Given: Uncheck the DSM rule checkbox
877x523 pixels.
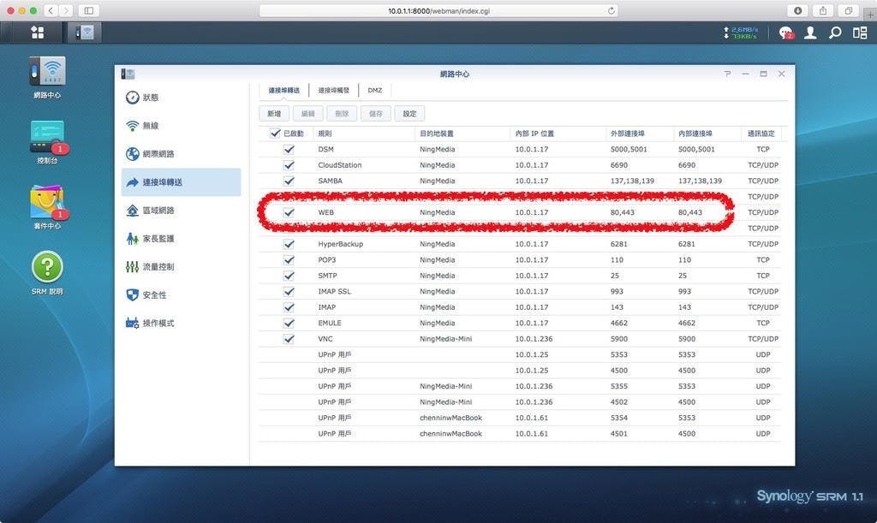Looking at the screenshot, I should click(289, 149).
